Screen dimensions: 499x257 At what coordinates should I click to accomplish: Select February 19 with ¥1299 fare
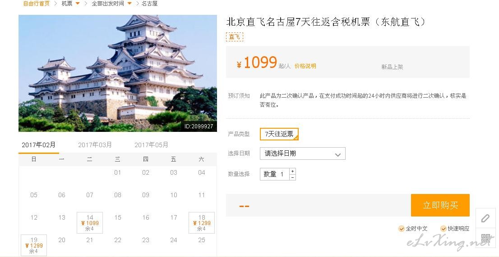coord(34,245)
